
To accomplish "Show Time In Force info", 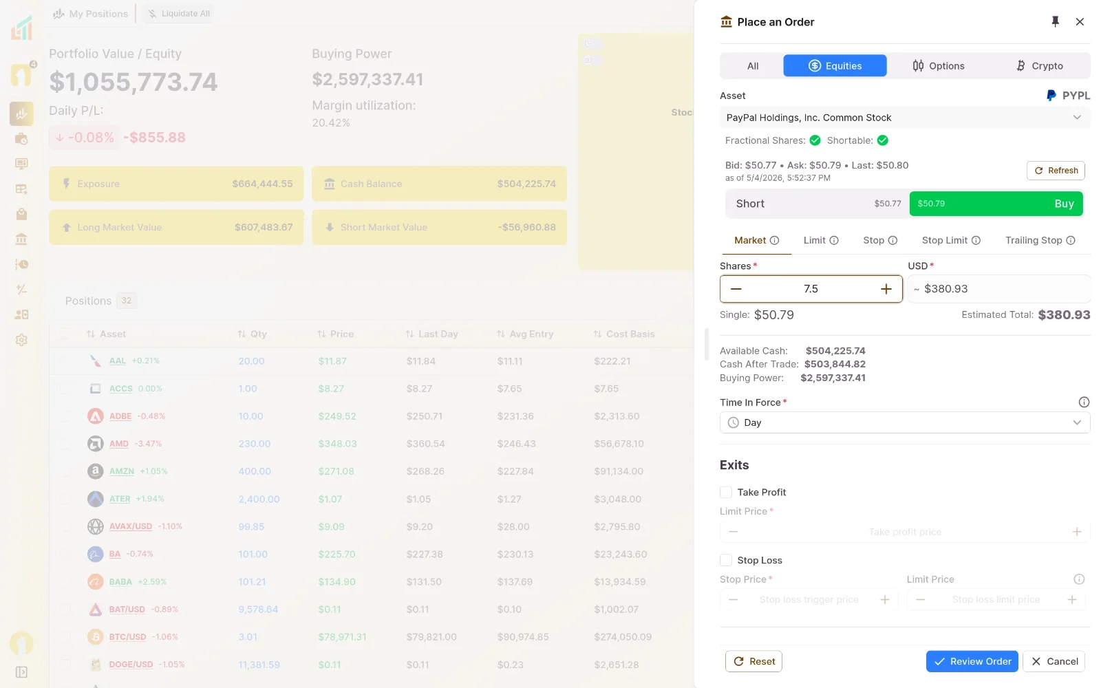I will [1084, 402].
